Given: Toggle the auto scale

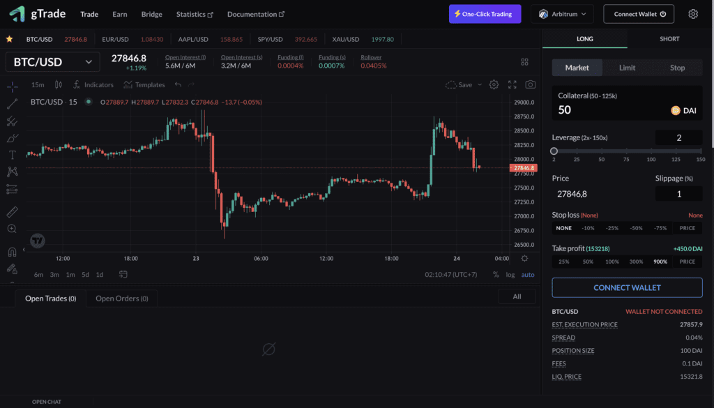Looking at the screenshot, I should tap(528, 275).
